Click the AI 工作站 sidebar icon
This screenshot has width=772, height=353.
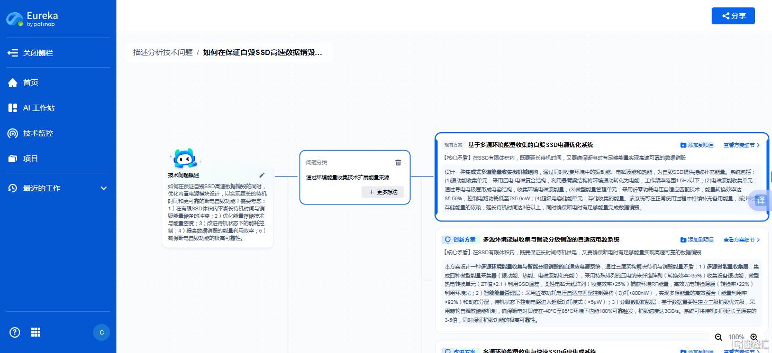(13, 108)
